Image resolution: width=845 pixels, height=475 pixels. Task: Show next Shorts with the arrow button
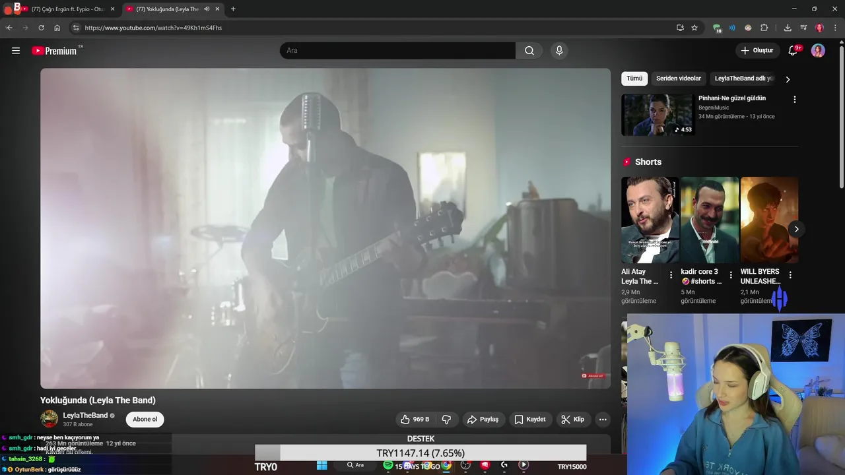click(x=796, y=230)
